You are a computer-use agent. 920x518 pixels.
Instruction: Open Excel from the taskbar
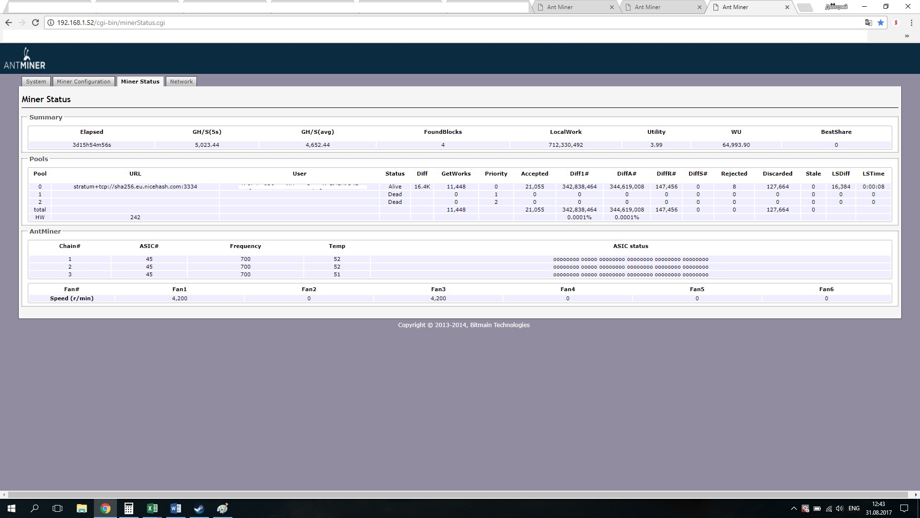click(x=152, y=508)
